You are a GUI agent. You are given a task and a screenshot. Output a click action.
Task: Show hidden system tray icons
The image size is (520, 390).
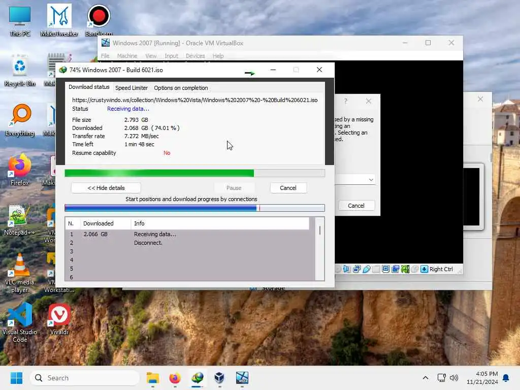[426, 378]
